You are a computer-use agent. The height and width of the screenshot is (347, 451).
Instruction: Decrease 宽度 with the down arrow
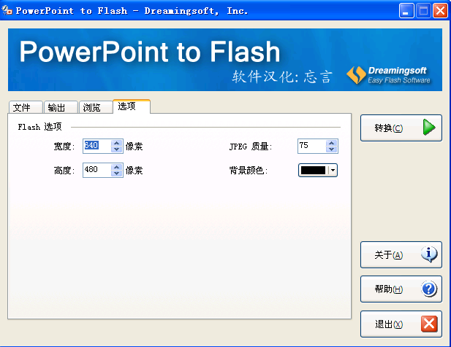(116, 149)
